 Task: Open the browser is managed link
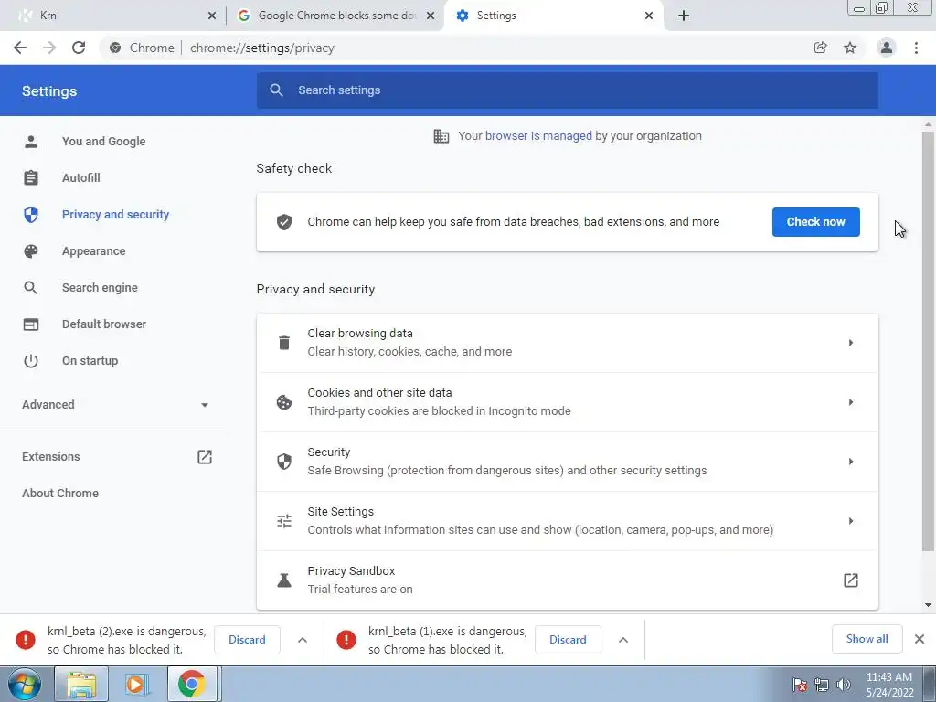[538, 136]
